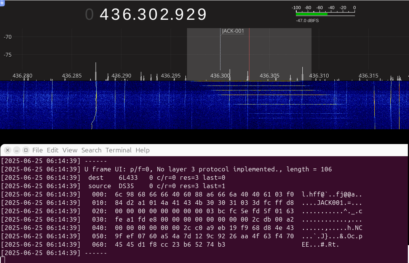Screen dimensions: 409x263
Task: Click the grey filter passband area
Action: pyautogui.click(x=249, y=54)
